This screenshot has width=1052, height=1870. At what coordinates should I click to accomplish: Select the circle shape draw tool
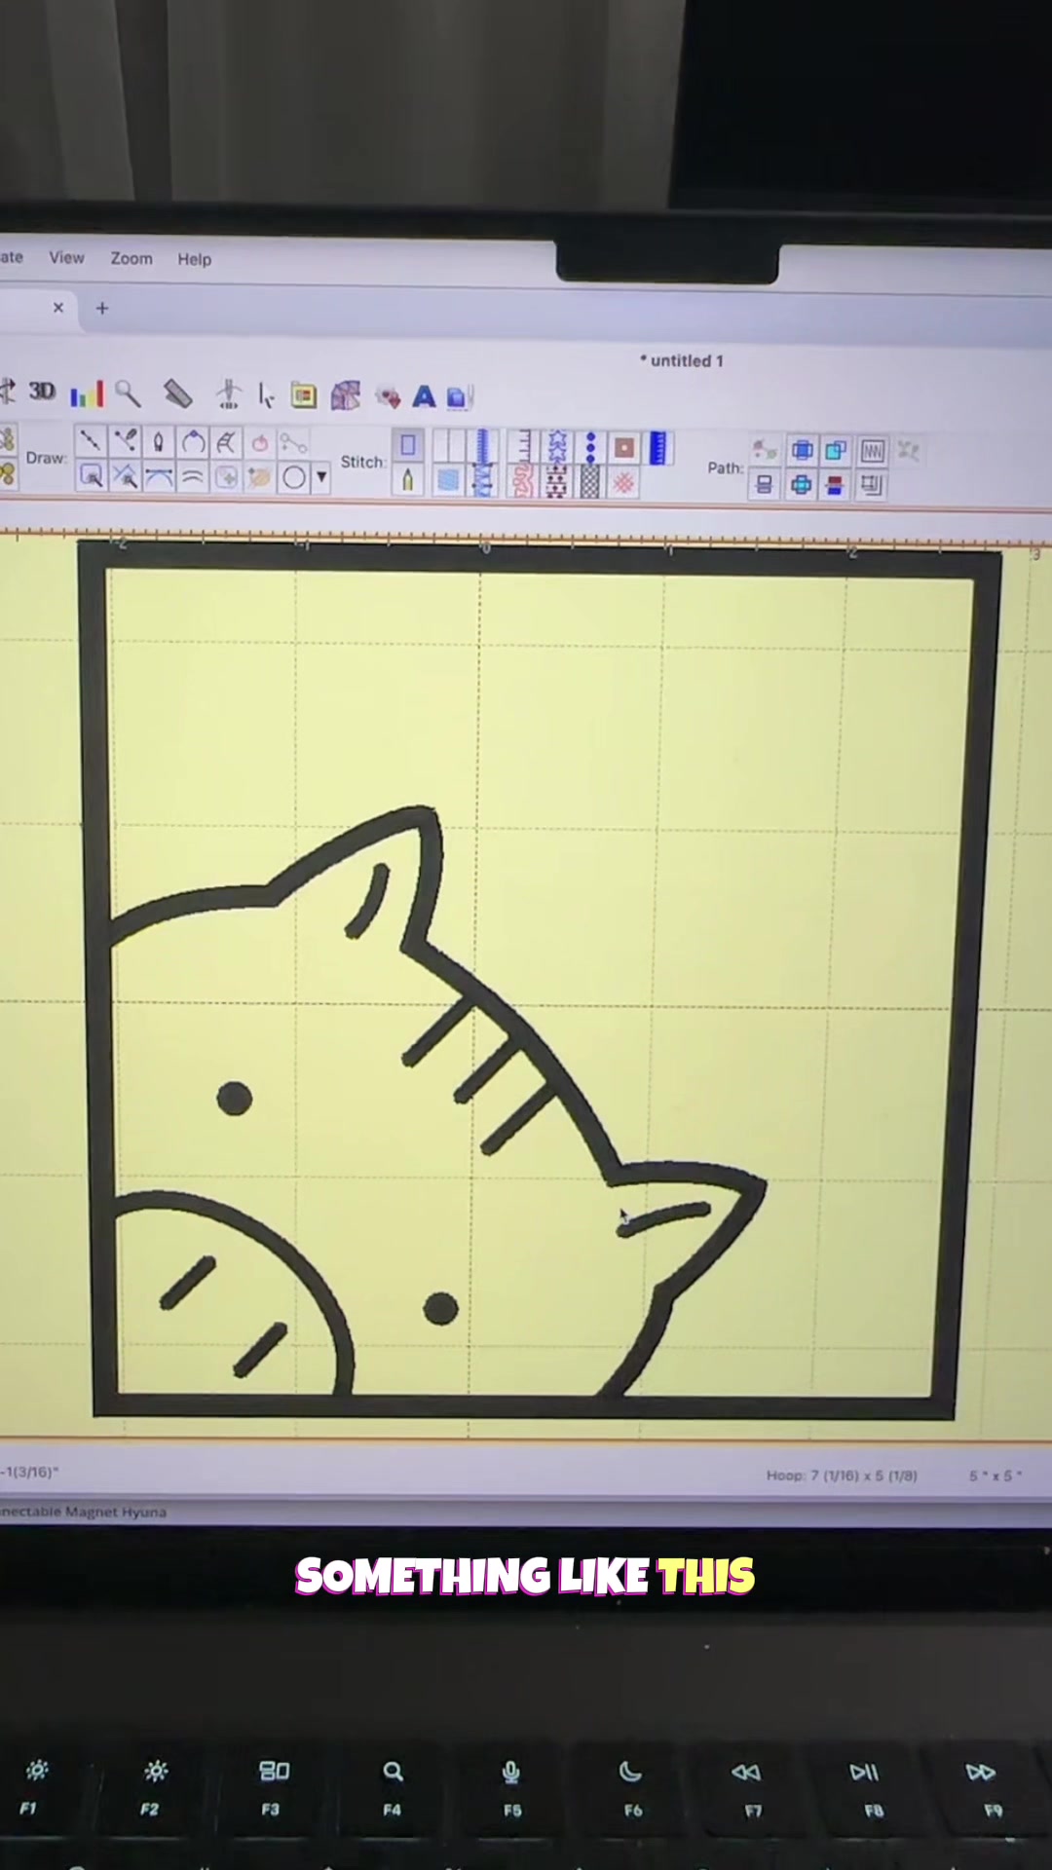click(293, 477)
